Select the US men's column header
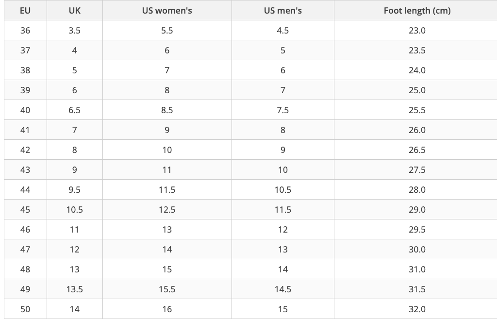Viewport: 497px width, 319px height. point(283,11)
